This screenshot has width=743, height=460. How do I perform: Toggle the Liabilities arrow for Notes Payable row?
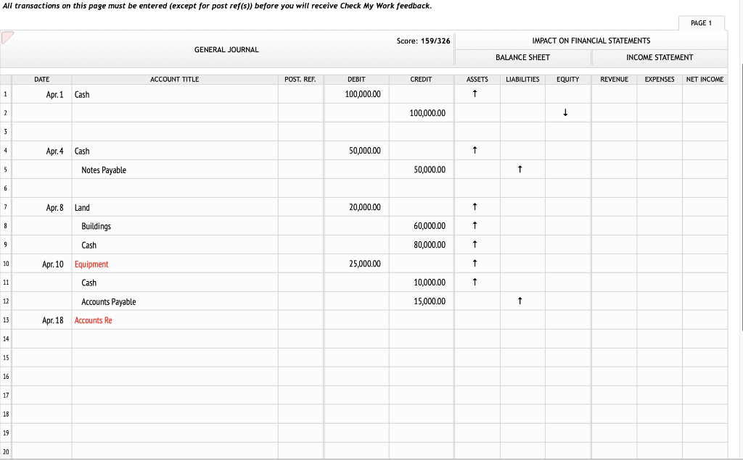pos(520,169)
